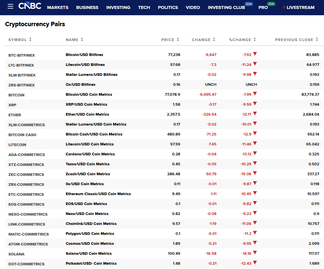Select the SOLANA symbol link
This screenshot has height=269, width=324.
point(17,254)
